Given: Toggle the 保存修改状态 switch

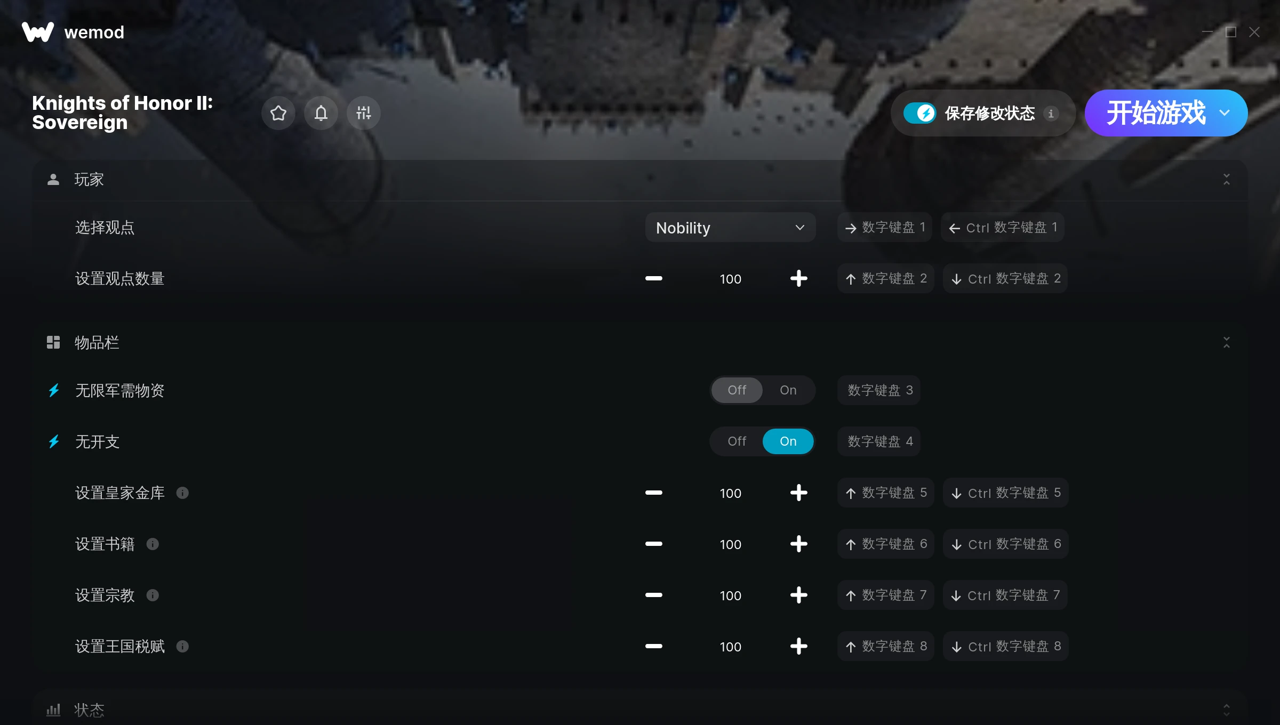Looking at the screenshot, I should [x=919, y=113].
